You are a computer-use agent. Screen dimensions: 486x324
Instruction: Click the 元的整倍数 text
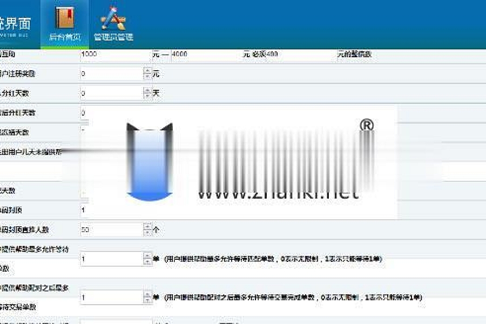(x=354, y=54)
